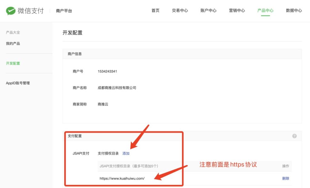Select merchant number 1534243341
This screenshot has height=188, width=310.
107,71
